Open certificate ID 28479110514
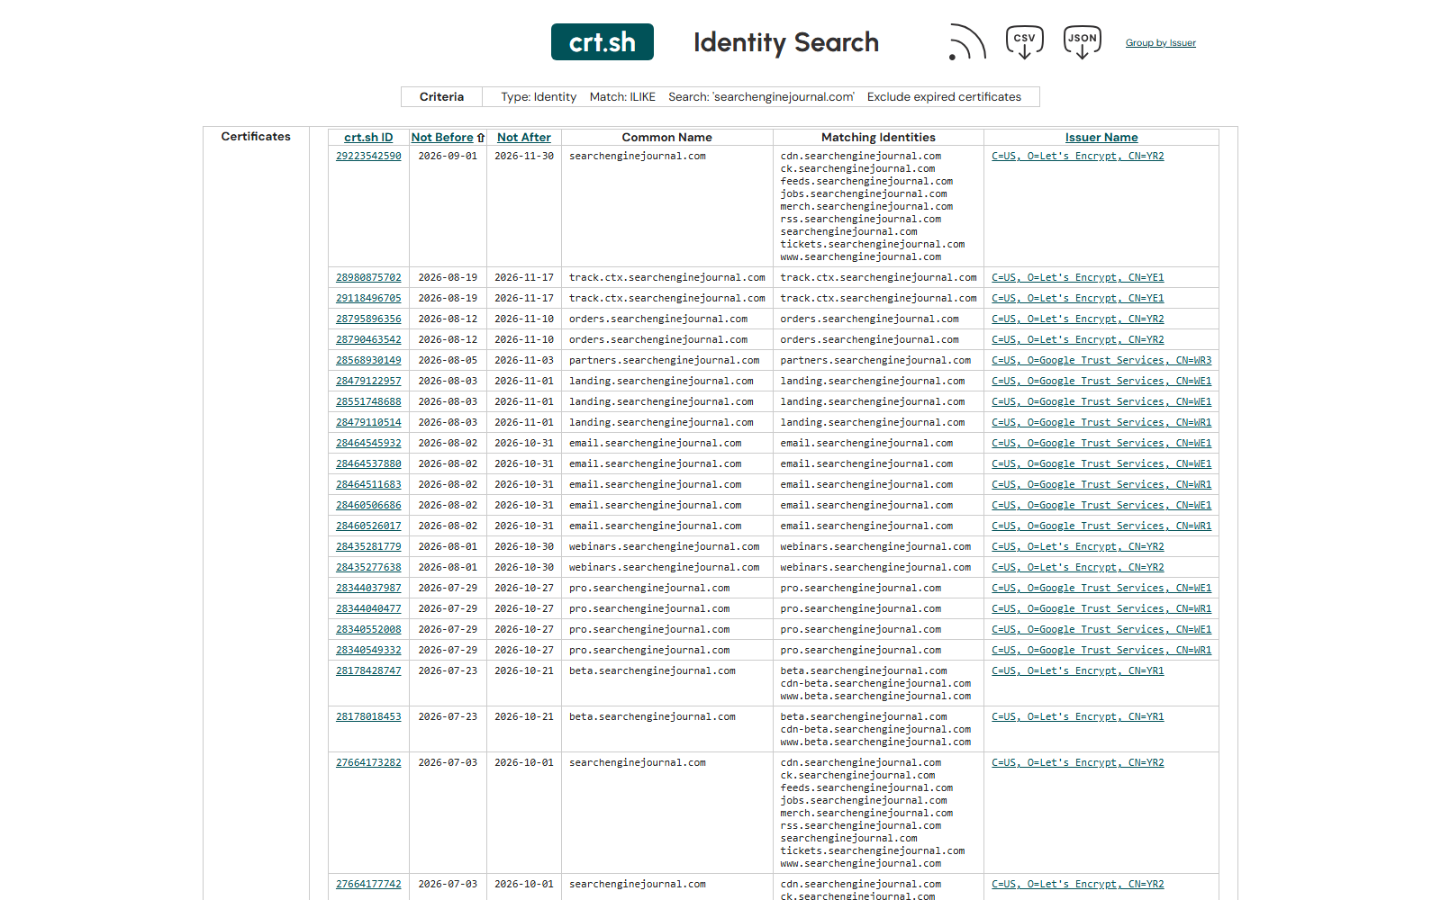 point(368,423)
